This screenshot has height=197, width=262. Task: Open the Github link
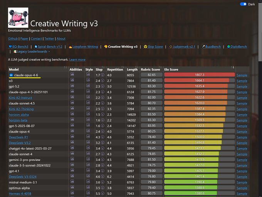[x=13, y=38]
